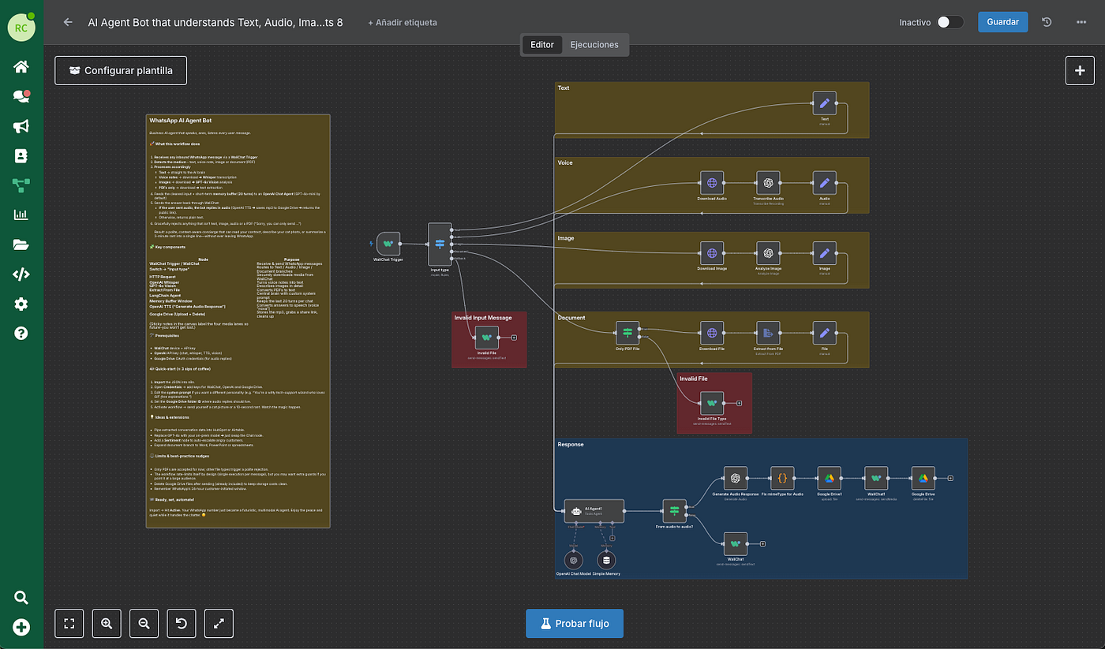Select the AI Agent1 node
This screenshot has width=1105, height=649.
click(x=594, y=511)
